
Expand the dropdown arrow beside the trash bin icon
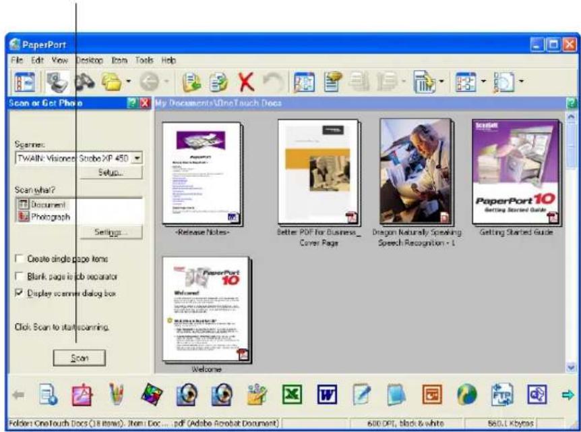click(x=441, y=81)
